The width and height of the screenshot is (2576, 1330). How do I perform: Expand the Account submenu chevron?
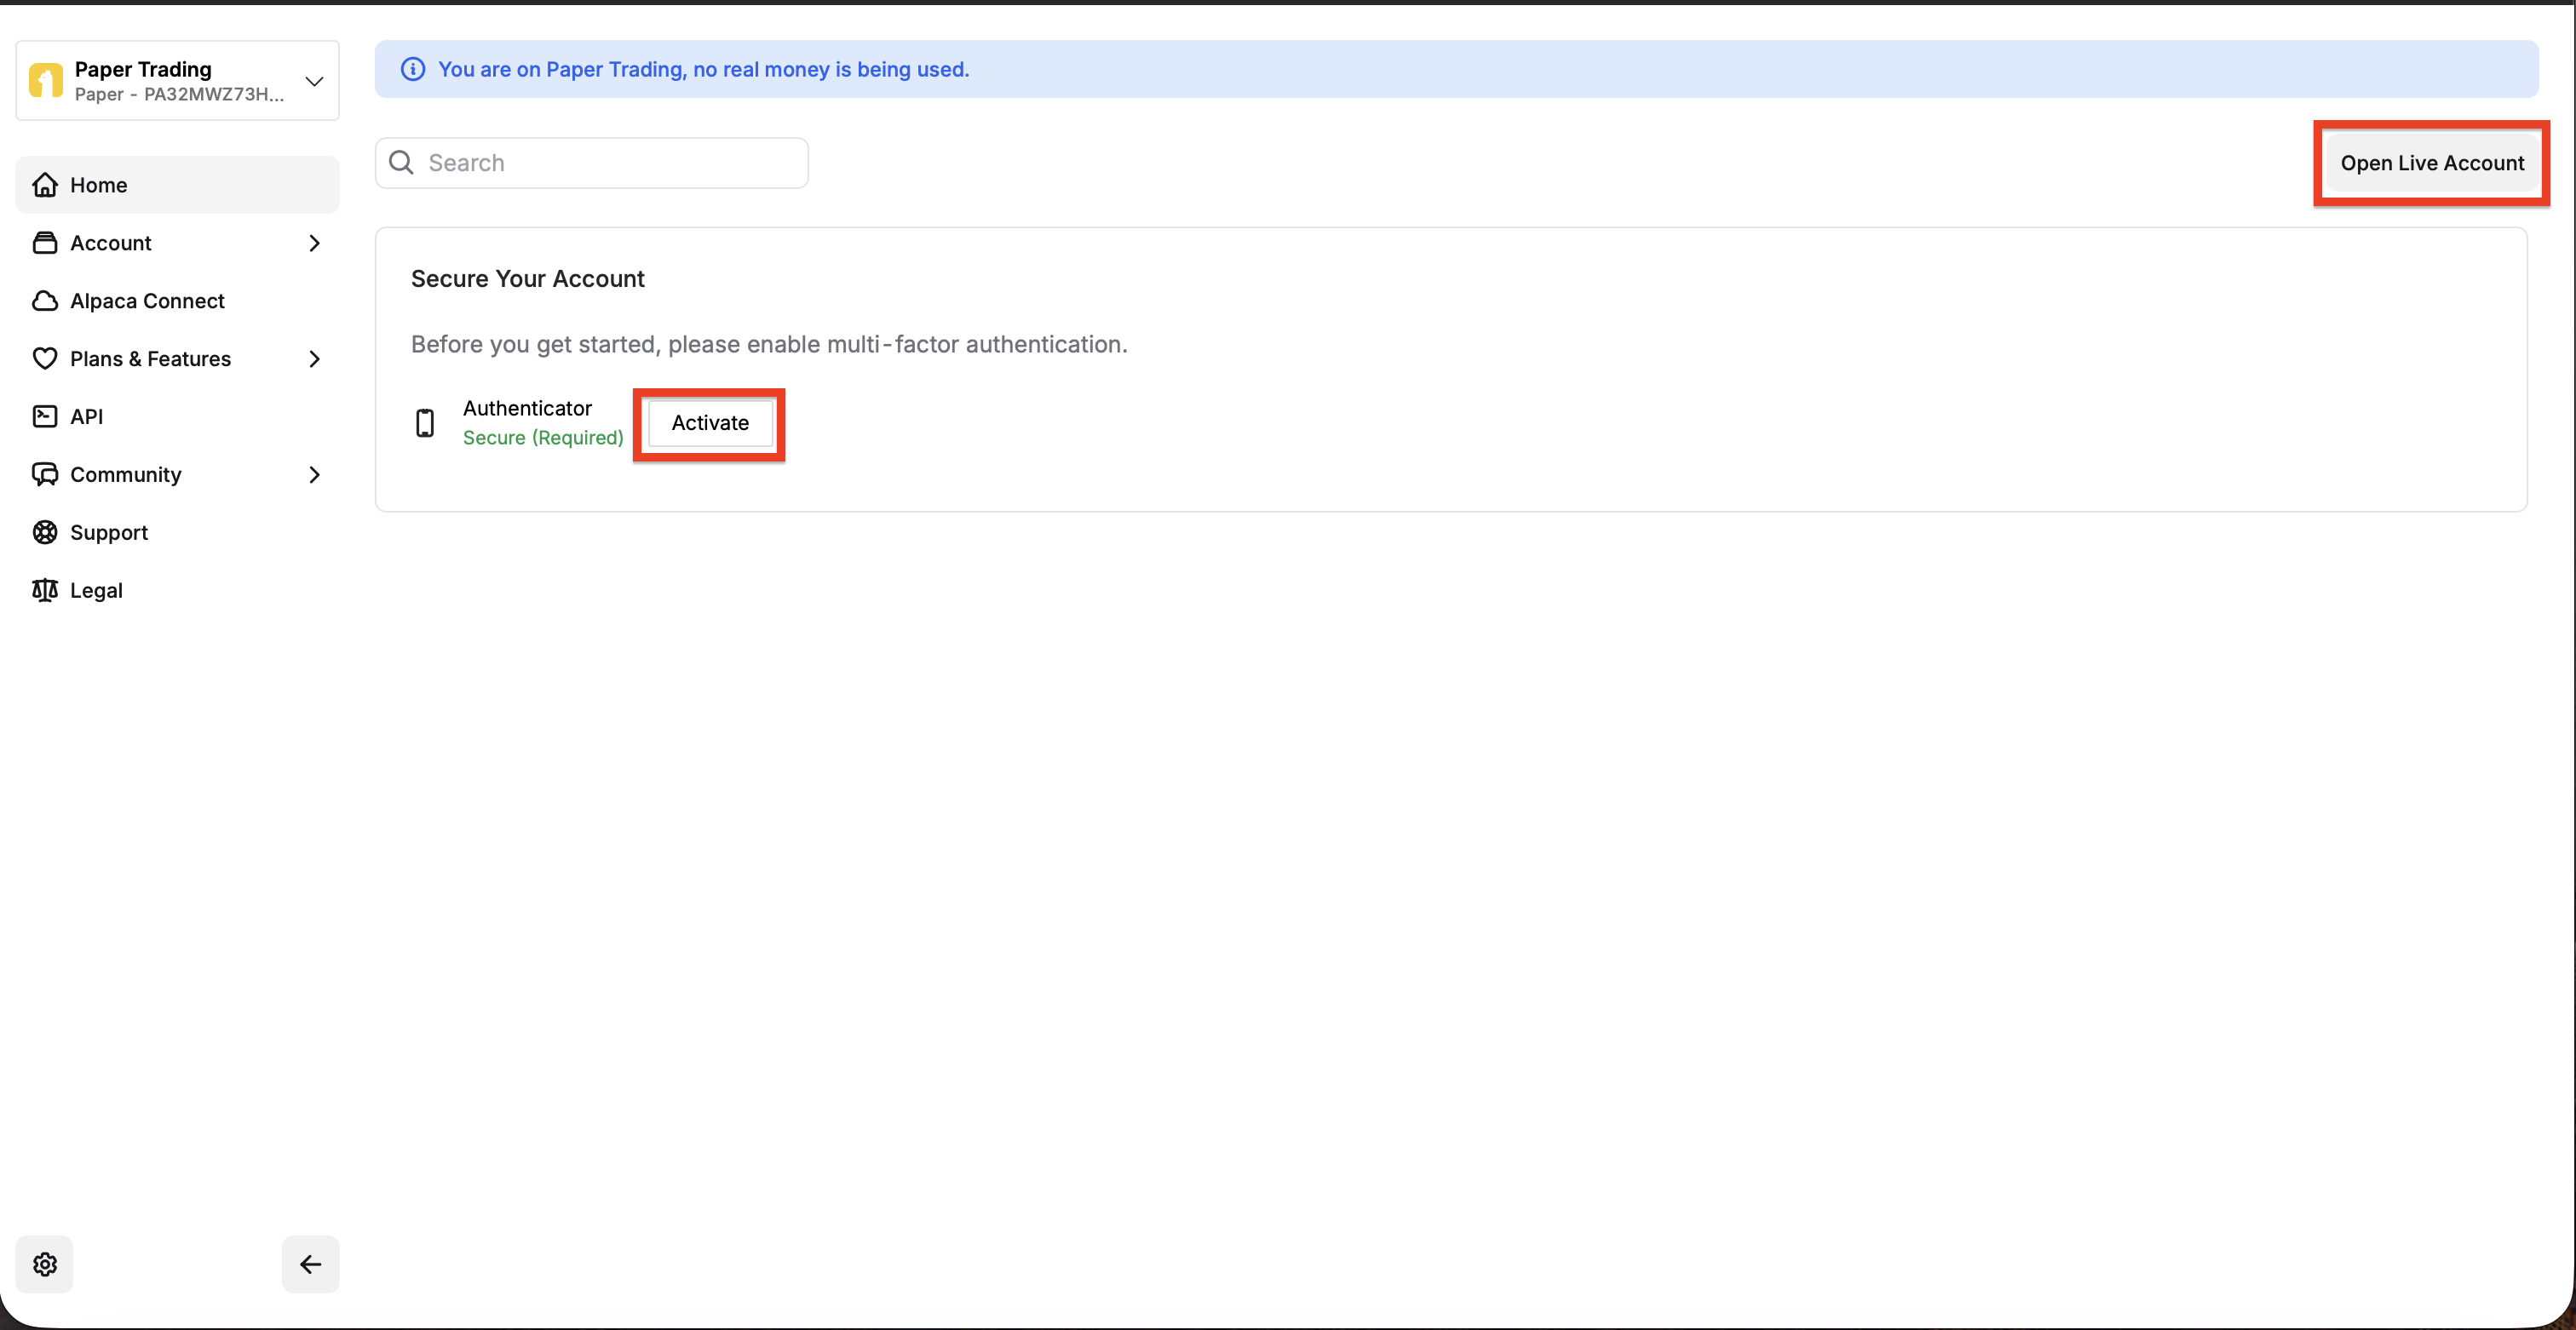pyautogui.click(x=314, y=243)
